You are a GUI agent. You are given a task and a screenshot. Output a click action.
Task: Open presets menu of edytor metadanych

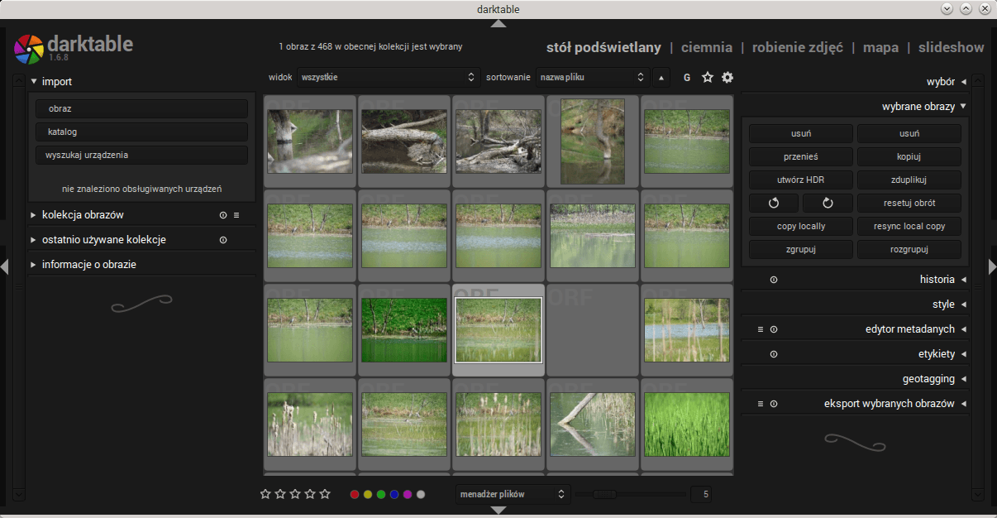(761, 329)
